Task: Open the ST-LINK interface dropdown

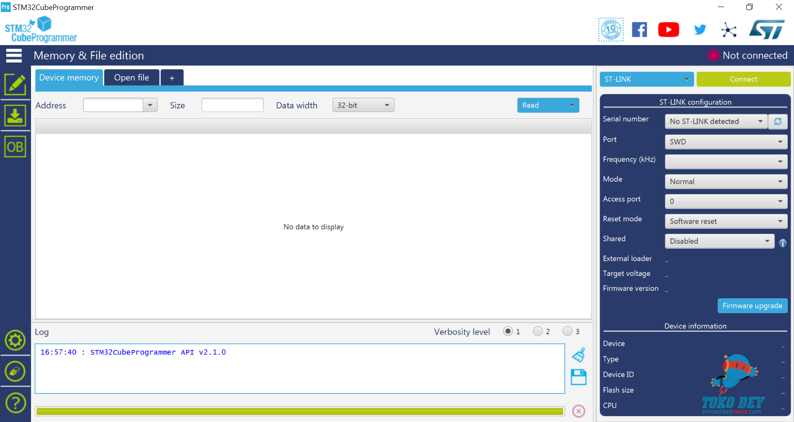Action: click(646, 79)
